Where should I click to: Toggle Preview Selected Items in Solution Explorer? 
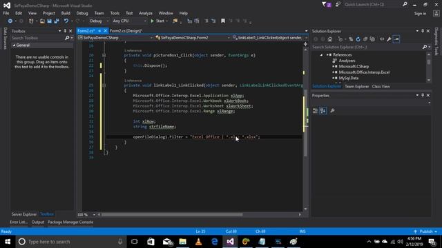click(x=396, y=39)
